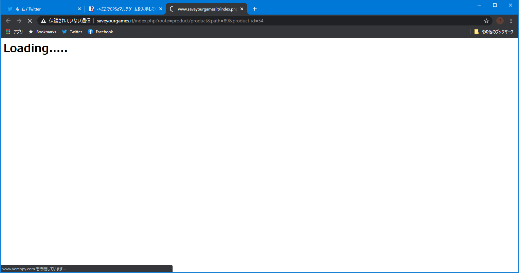Minimize the Chrome window

[x=479, y=5]
